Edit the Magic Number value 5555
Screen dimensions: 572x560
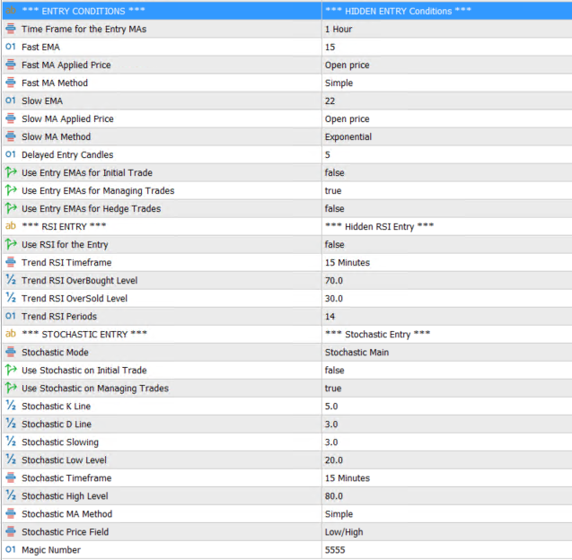point(447,549)
